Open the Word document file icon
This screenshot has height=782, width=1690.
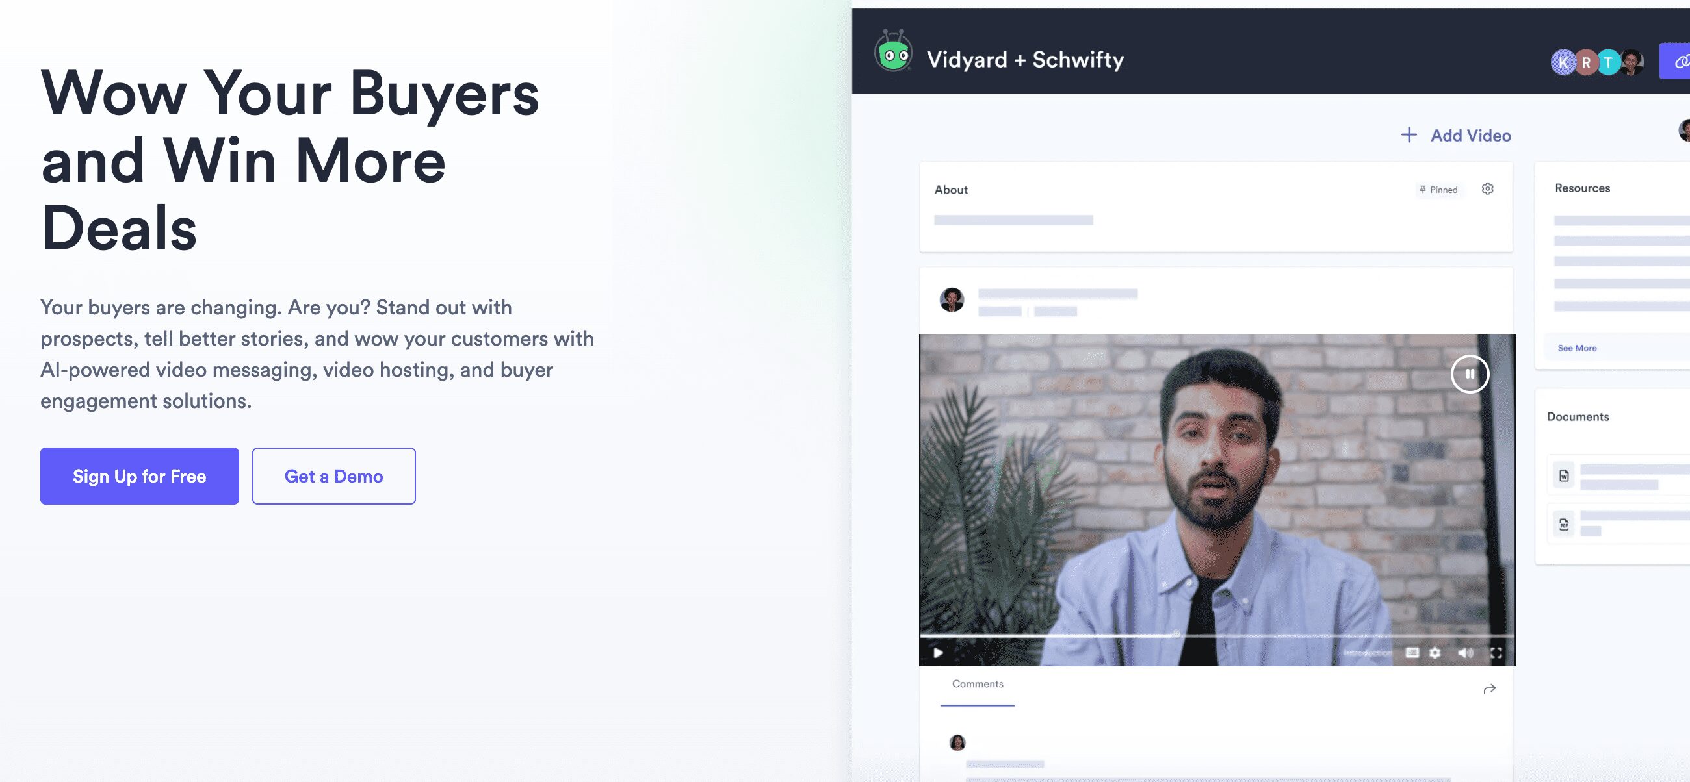tap(1563, 475)
